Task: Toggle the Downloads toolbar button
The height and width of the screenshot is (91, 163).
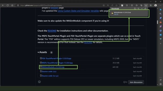Action: click(146, 5)
